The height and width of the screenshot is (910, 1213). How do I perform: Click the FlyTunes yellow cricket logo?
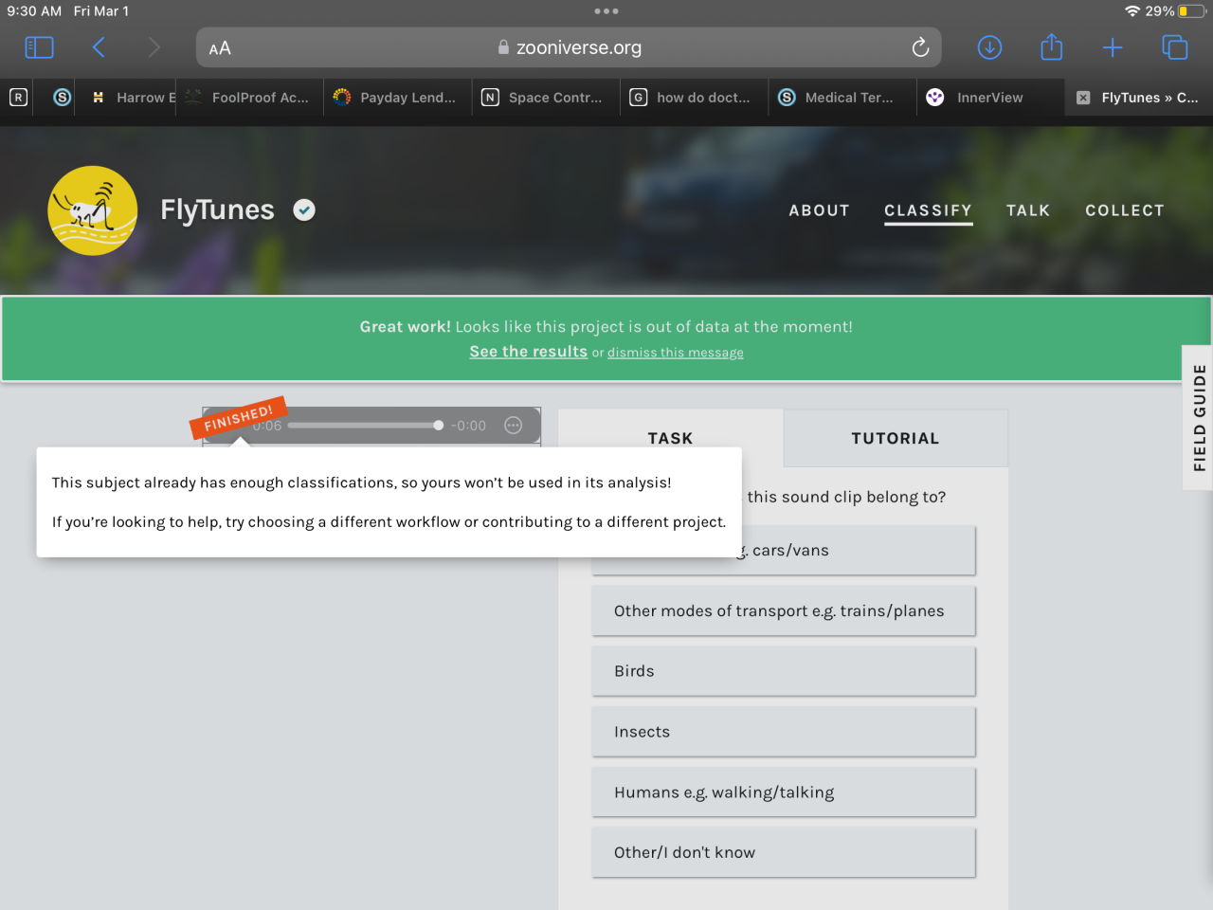point(93,210)
